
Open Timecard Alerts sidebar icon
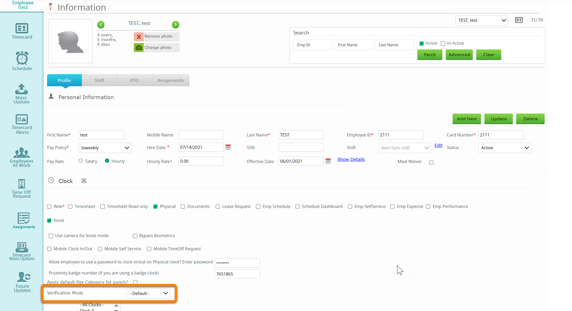(22, 120)
